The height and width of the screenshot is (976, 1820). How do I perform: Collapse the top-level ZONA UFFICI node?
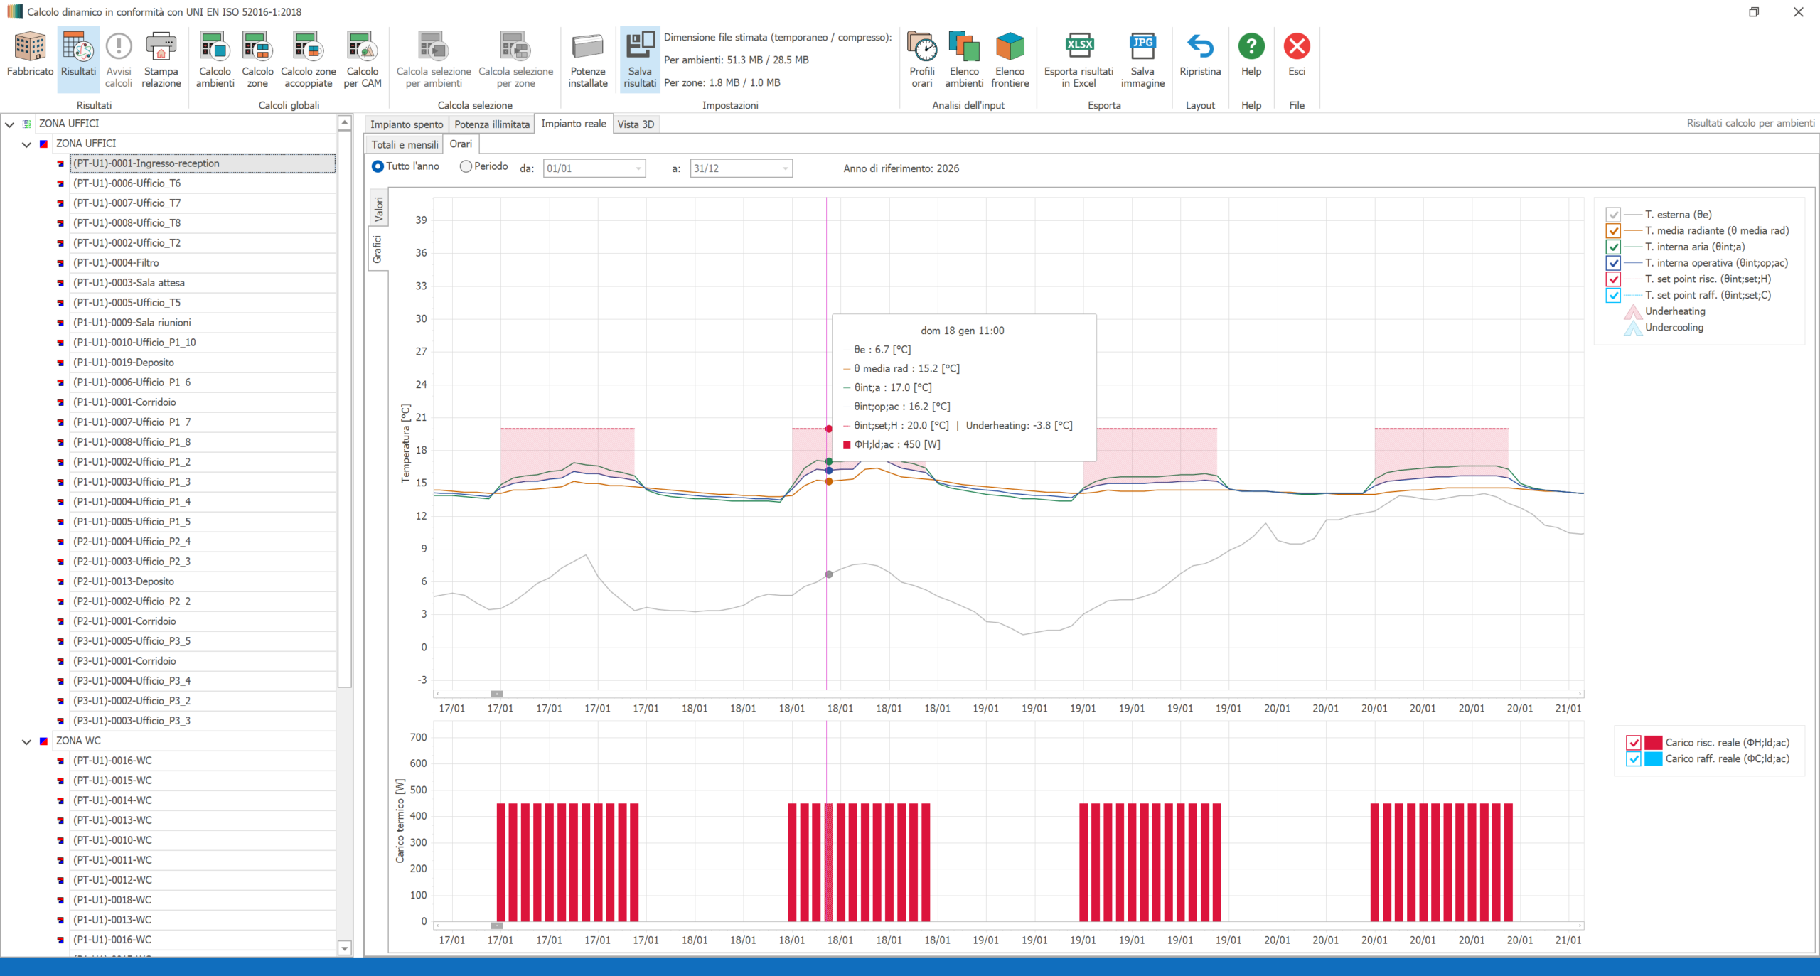9,124
